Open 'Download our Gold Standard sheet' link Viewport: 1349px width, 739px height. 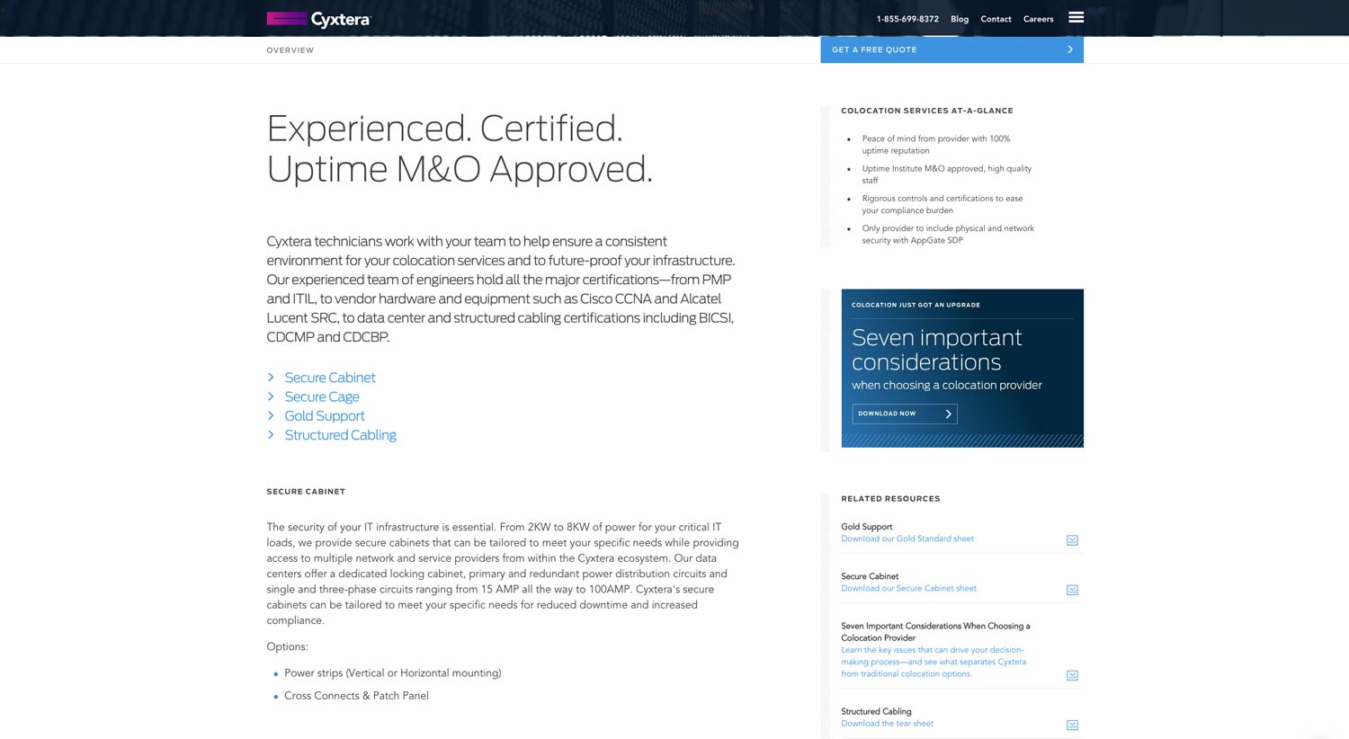(907, 539)
